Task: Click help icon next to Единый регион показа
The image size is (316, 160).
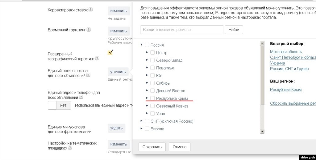Action: (89, 75)
